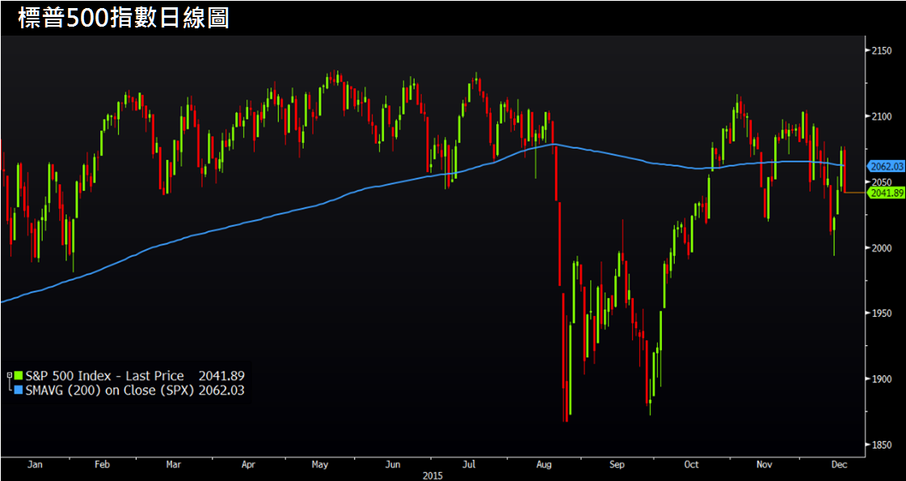
Task: Click the Jun label on the time axis
Action: pos(394,464)
